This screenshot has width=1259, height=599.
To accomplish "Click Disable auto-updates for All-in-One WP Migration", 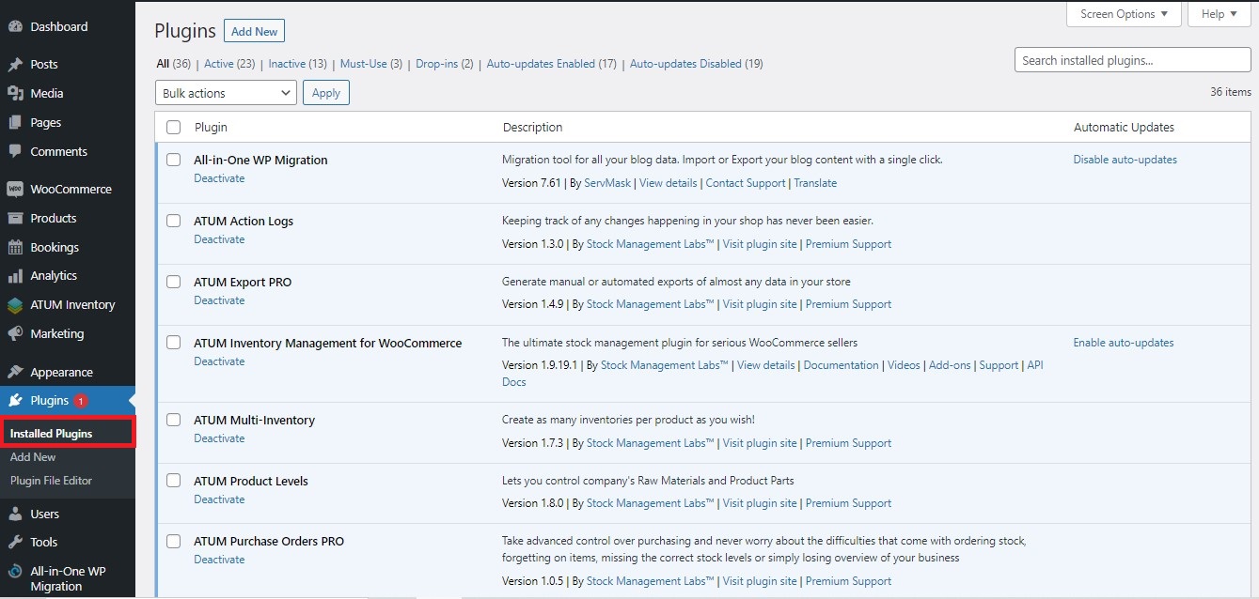I will tap(1125, 160).
